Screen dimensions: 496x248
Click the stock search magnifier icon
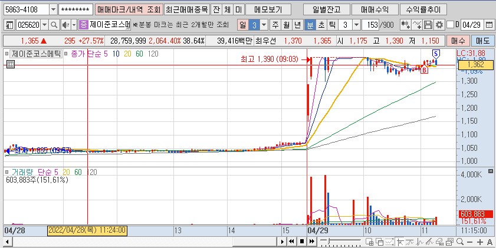54,25
